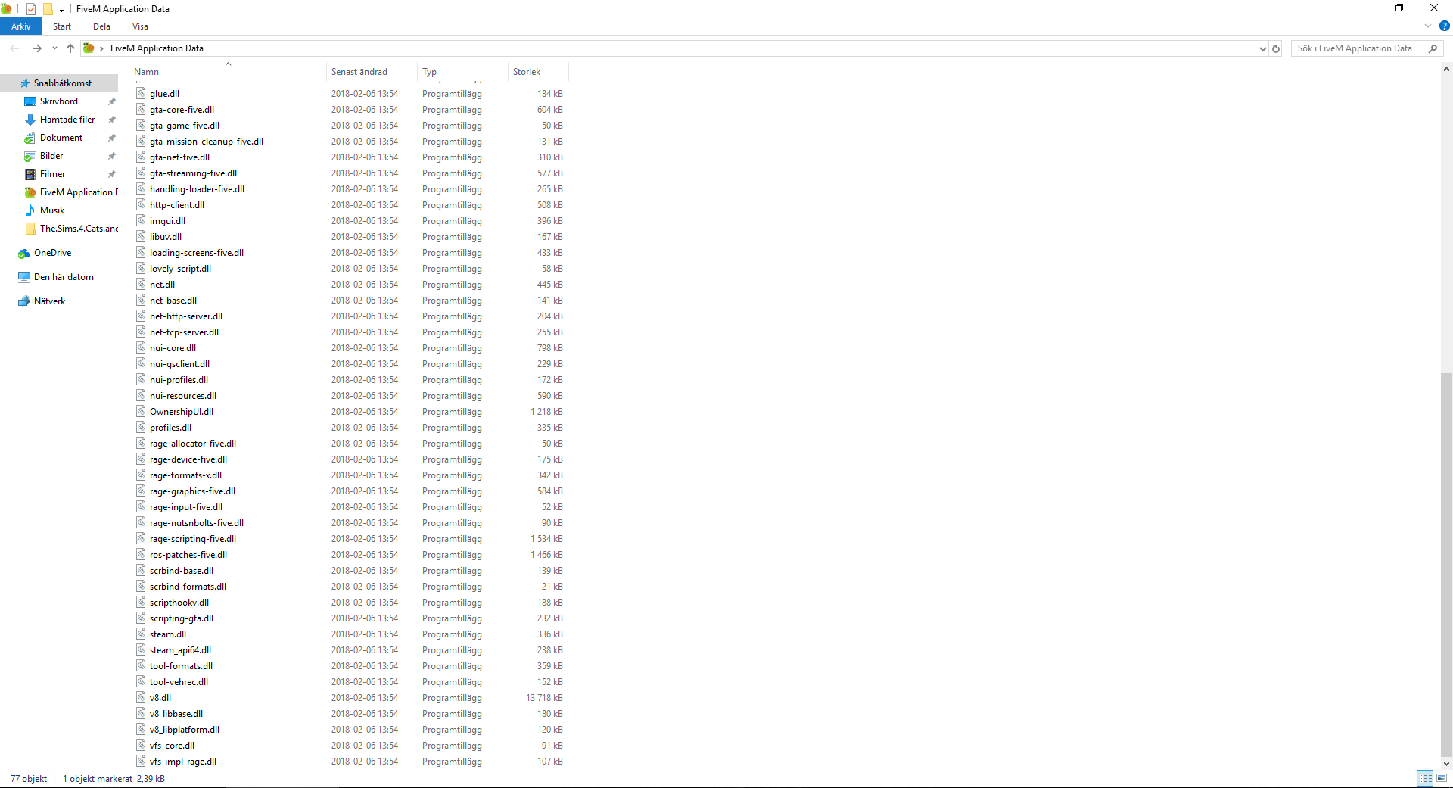Click the nui-core.dll file icon
The width and height of the screenshot is (1453, 788).
(141, 348)
